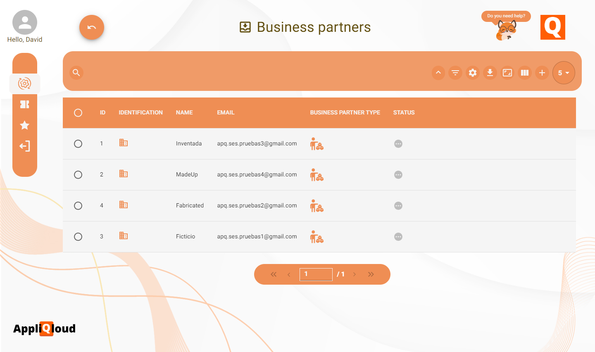Open the column visibility icon
595x352 pixels.
pos(525,73)
